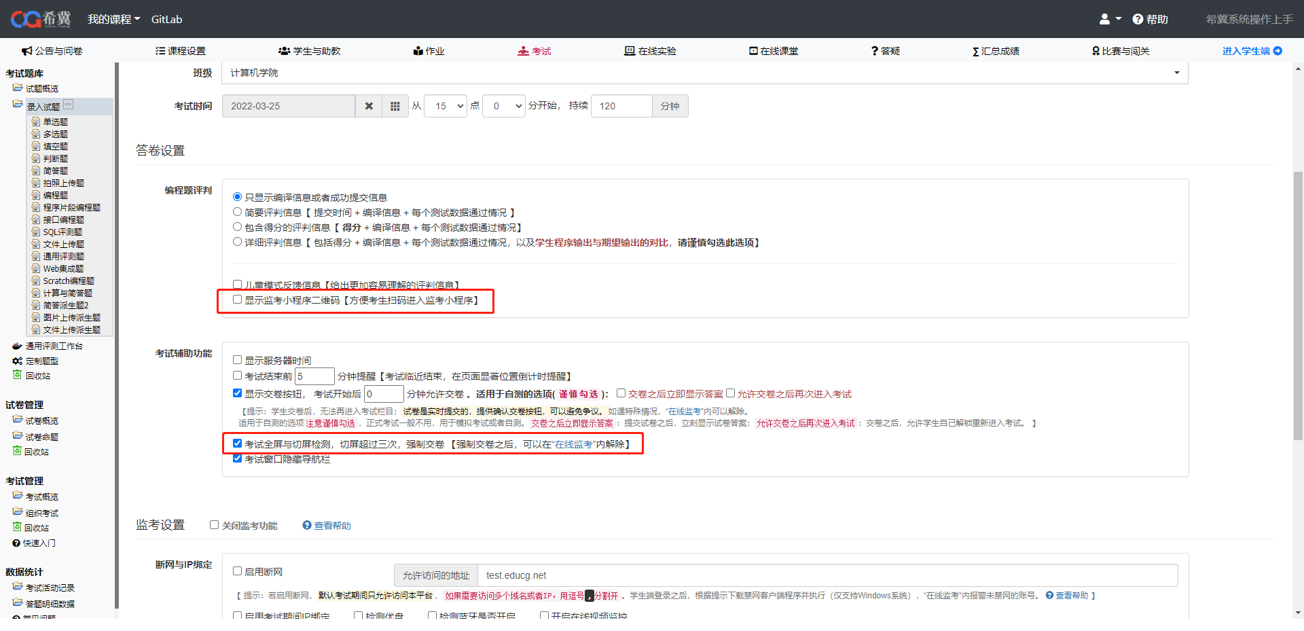Select 包含得分的评判信息 radio option

[237, 227]
